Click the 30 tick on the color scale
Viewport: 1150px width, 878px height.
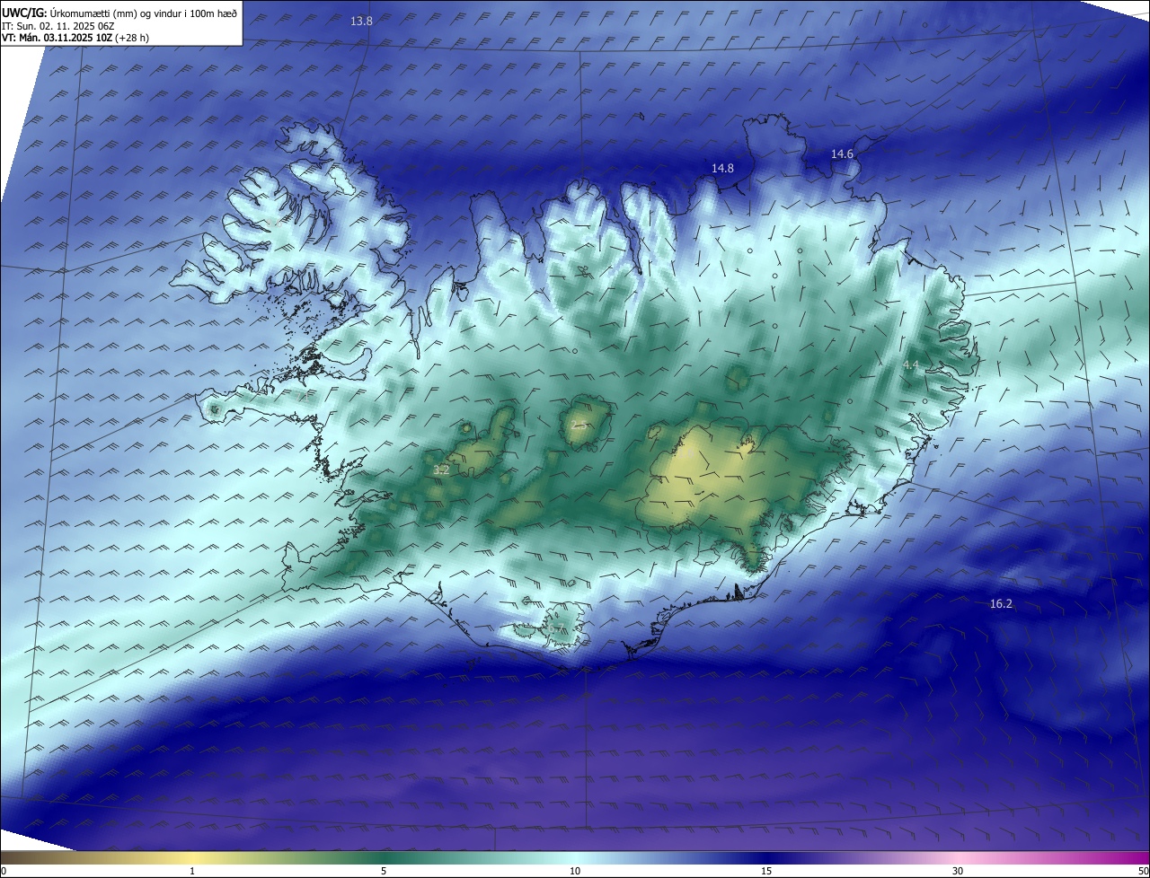pos(958,871)
